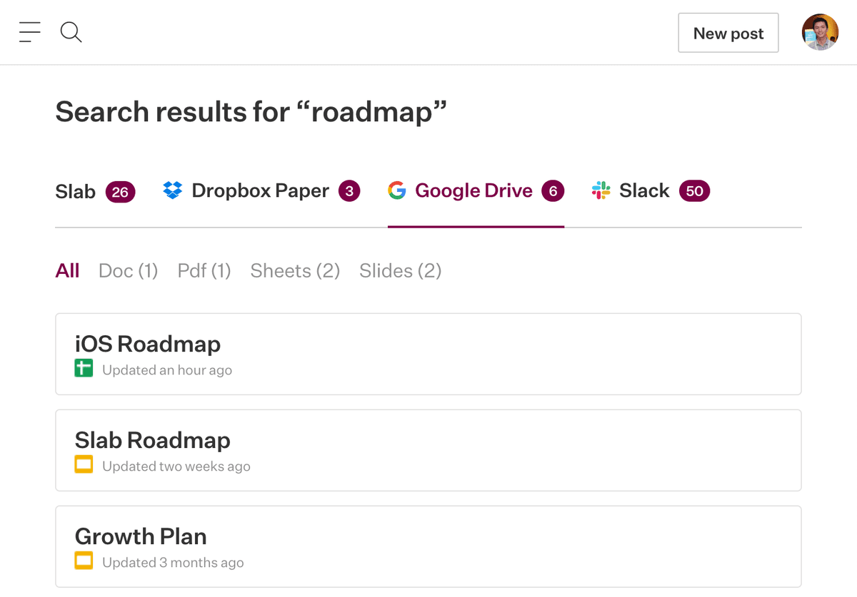857x597 pixels.
Task: Show only Slides results
Action: coord(400,271)
